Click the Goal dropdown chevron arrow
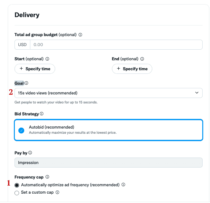210x203 pixels. [197, 93]
